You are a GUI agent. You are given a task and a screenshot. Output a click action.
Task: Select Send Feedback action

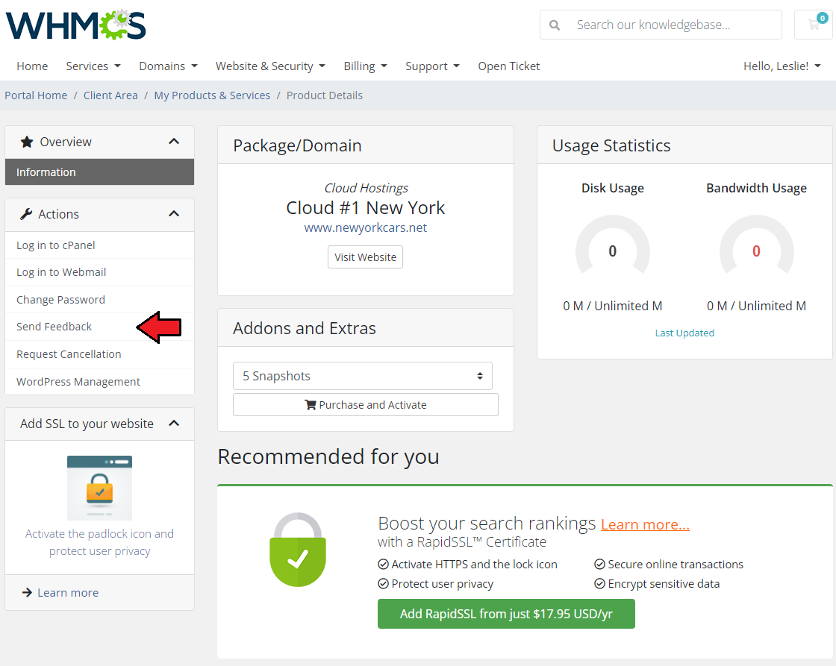tap(100, 327)
